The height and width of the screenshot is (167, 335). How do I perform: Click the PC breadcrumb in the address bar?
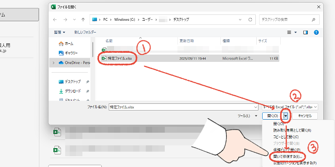[x=105, y=19]
